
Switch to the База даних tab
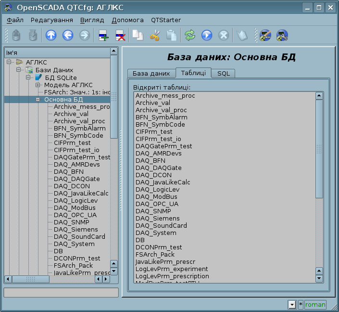pos(151,73)
